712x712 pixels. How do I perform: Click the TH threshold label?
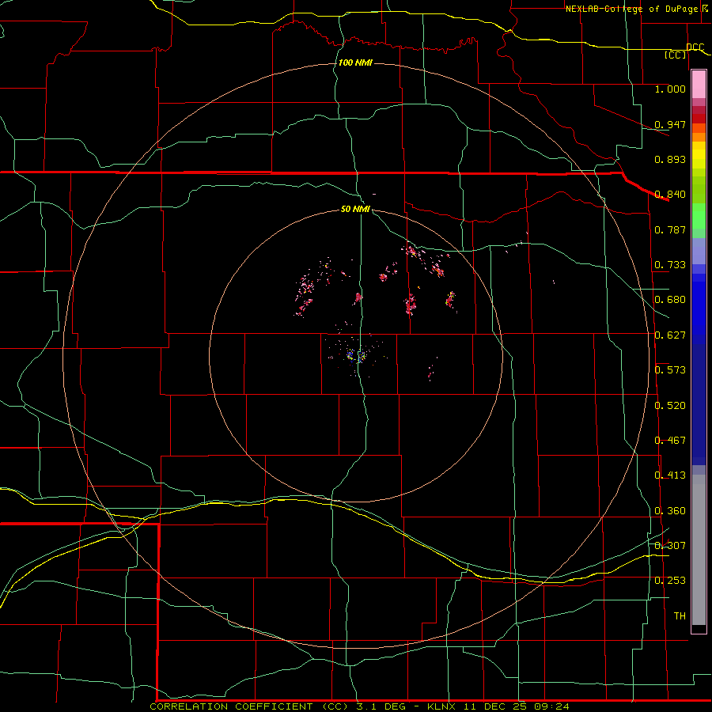[x=680, y=616]
